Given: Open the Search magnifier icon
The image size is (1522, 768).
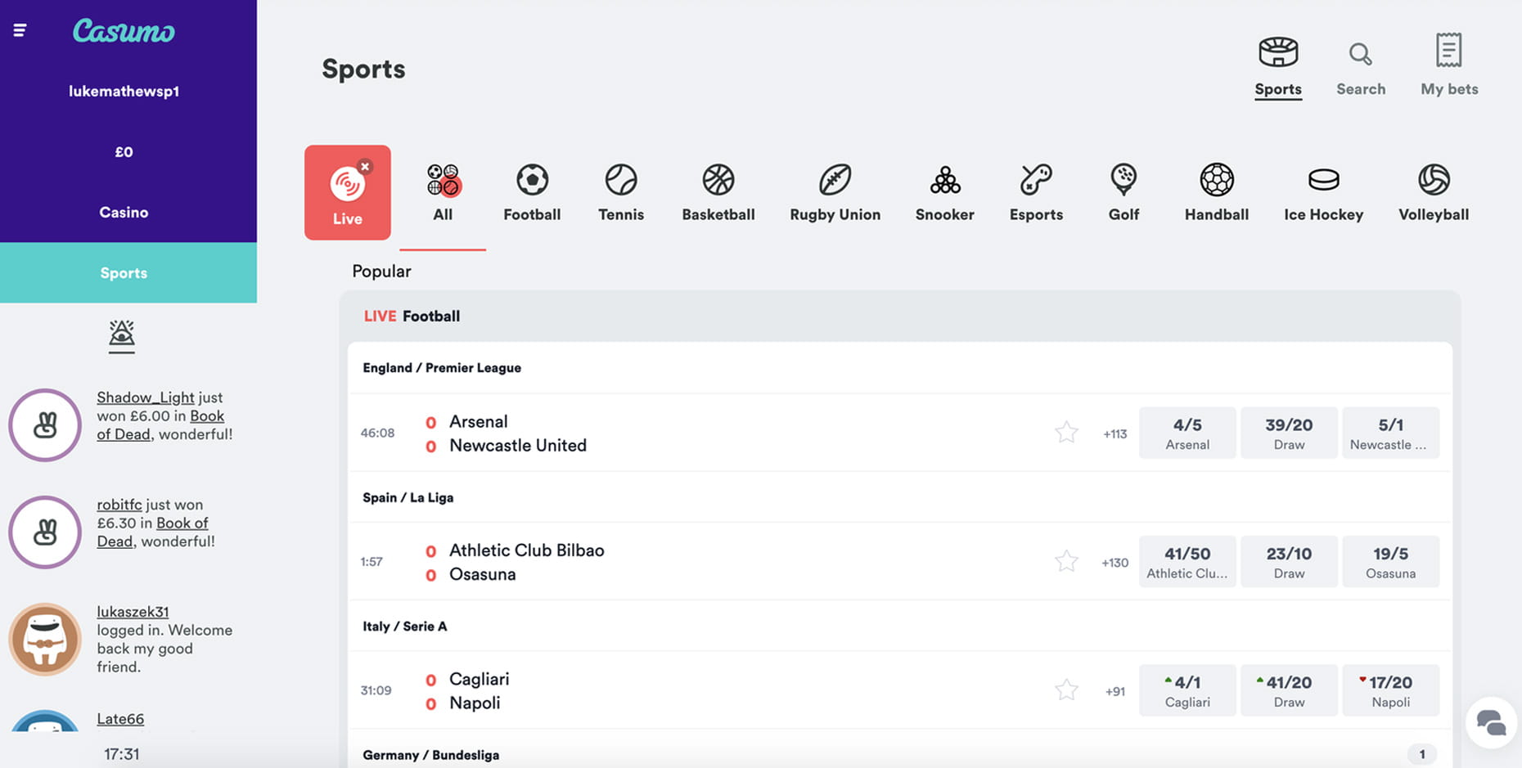Looking at the screenshot, I should pyautogui.click(x=1361, y=54).
